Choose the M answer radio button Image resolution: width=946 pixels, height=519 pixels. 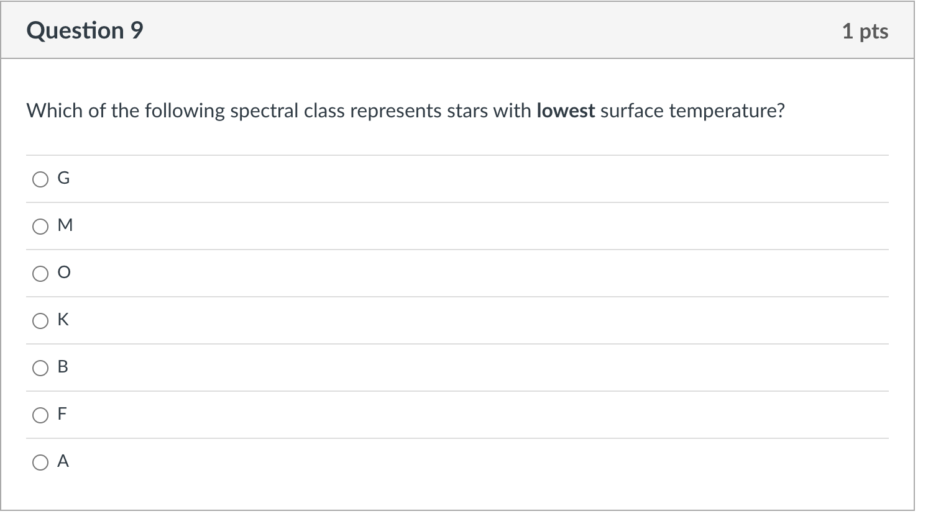click(x=40, y=227)
